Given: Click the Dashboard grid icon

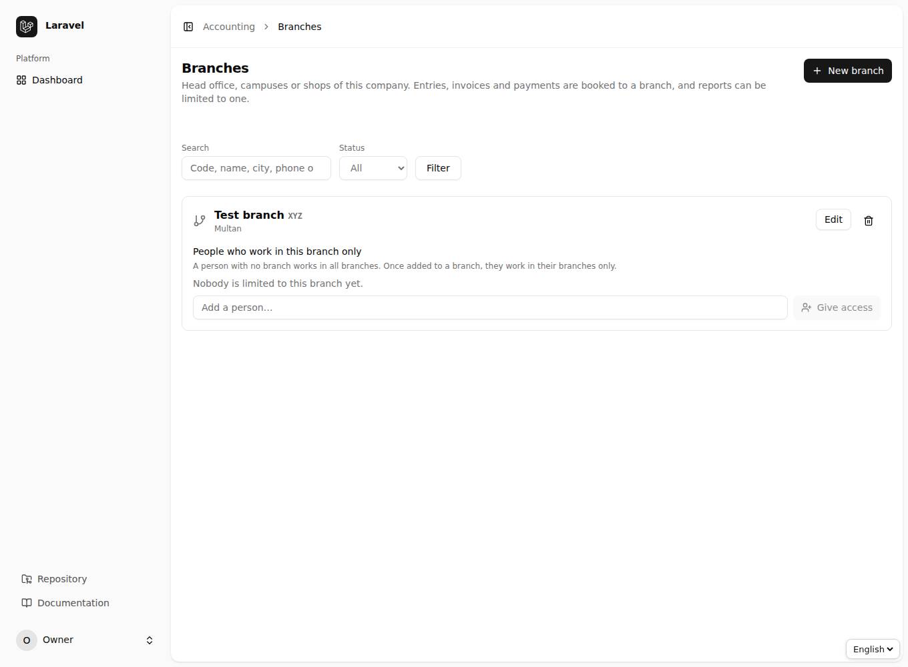Looking at the screenshot, I should (x=21, y=80).
